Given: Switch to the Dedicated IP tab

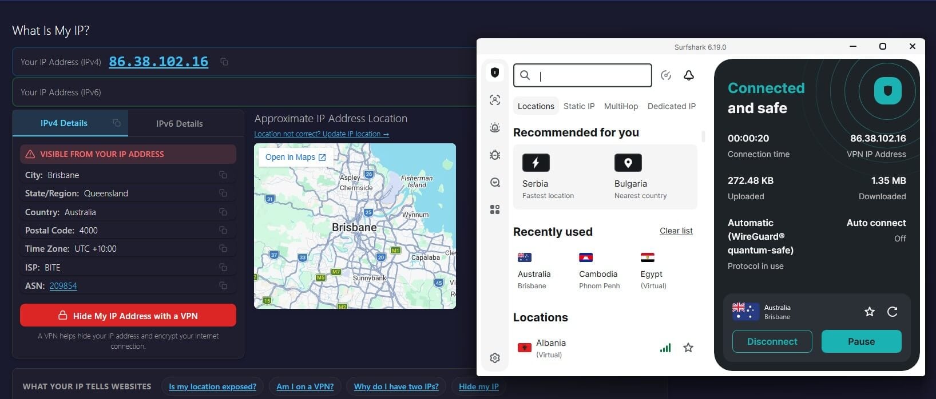Looking at the screenshot, I should click(x=672, y=106).
